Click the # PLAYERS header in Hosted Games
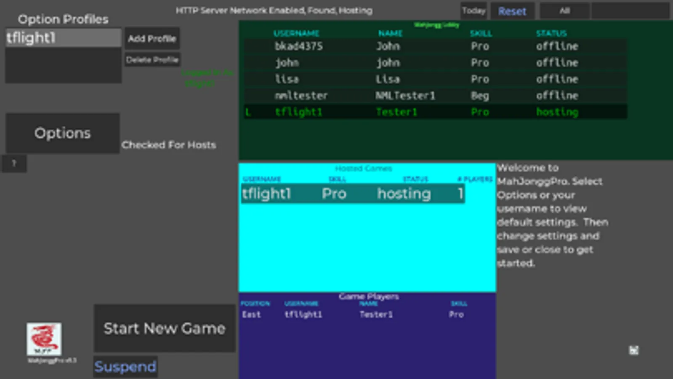The height and width of the screenshot is (379, 673). click(x=475, y=179)
